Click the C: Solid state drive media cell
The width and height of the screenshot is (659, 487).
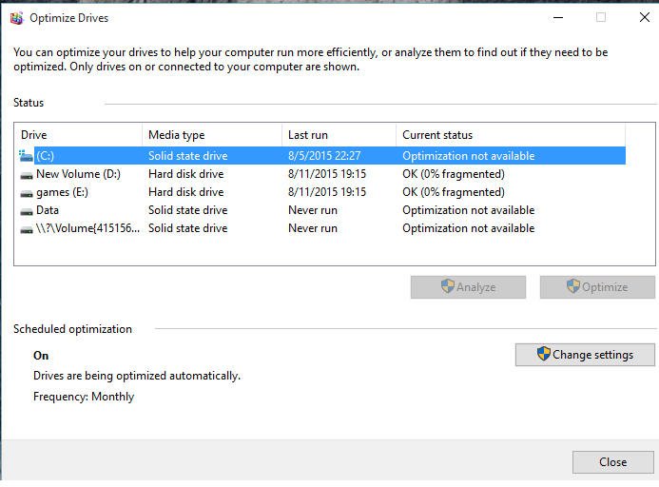tap(188, 156)
